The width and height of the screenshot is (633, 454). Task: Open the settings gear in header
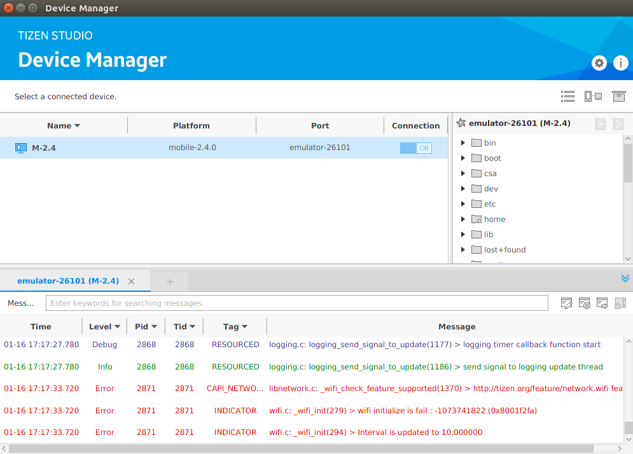click(x=599, y=63)
